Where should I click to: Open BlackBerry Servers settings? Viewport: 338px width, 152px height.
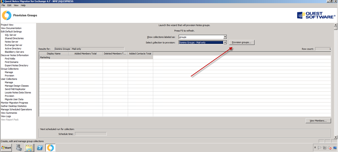(15, 52)
